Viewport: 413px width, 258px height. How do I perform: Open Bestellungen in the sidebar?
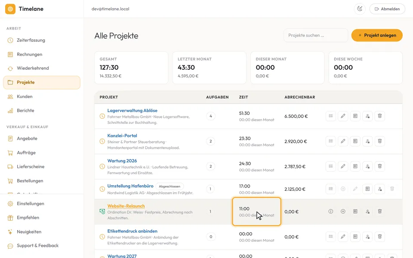[42, 181]
